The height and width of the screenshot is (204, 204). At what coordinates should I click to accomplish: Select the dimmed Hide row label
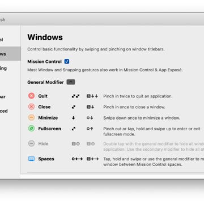(x=43, y=144)
